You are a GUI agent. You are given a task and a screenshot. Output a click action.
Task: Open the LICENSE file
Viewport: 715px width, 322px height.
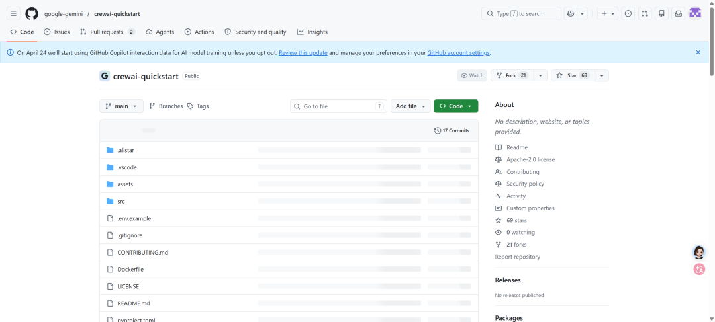pyautogui.click(x=128, y=286)
